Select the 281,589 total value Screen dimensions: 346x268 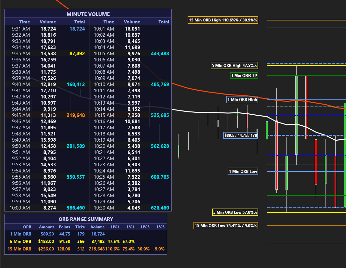click(76, 146)
